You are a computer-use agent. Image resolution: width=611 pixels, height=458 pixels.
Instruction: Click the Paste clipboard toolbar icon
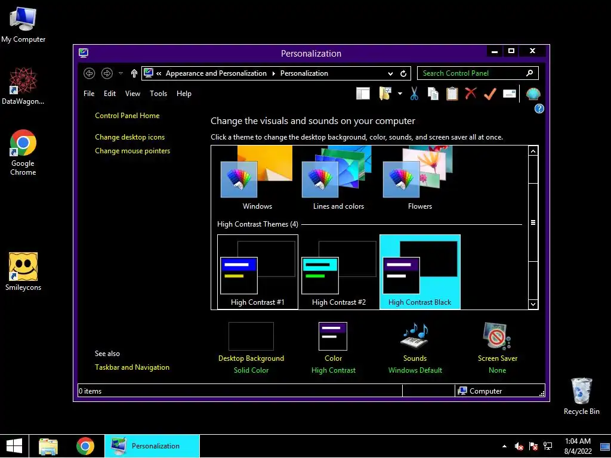[452, 94]
